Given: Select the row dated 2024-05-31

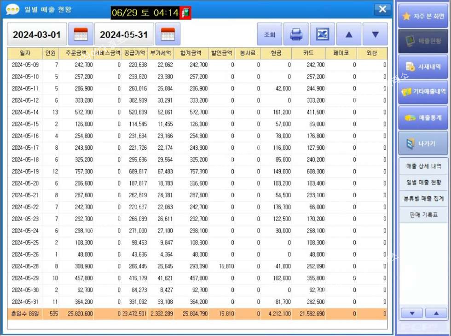Looking at the screenshot, I should pos(197,302).
